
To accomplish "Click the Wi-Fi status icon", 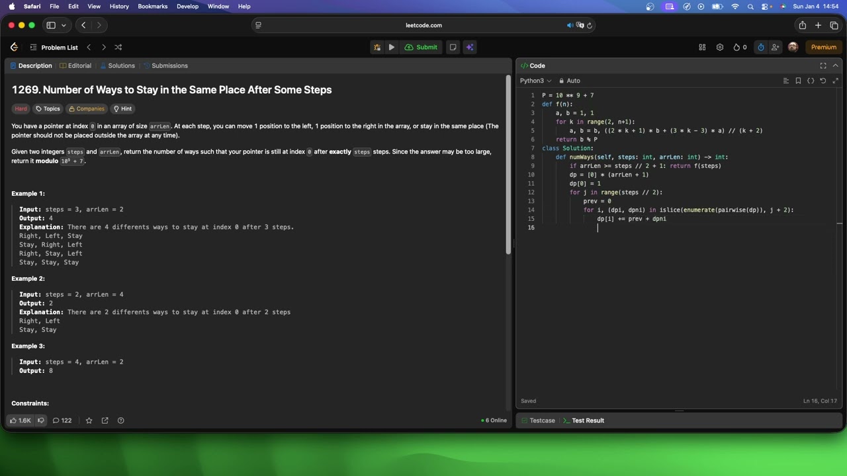I will pos(735,7).
